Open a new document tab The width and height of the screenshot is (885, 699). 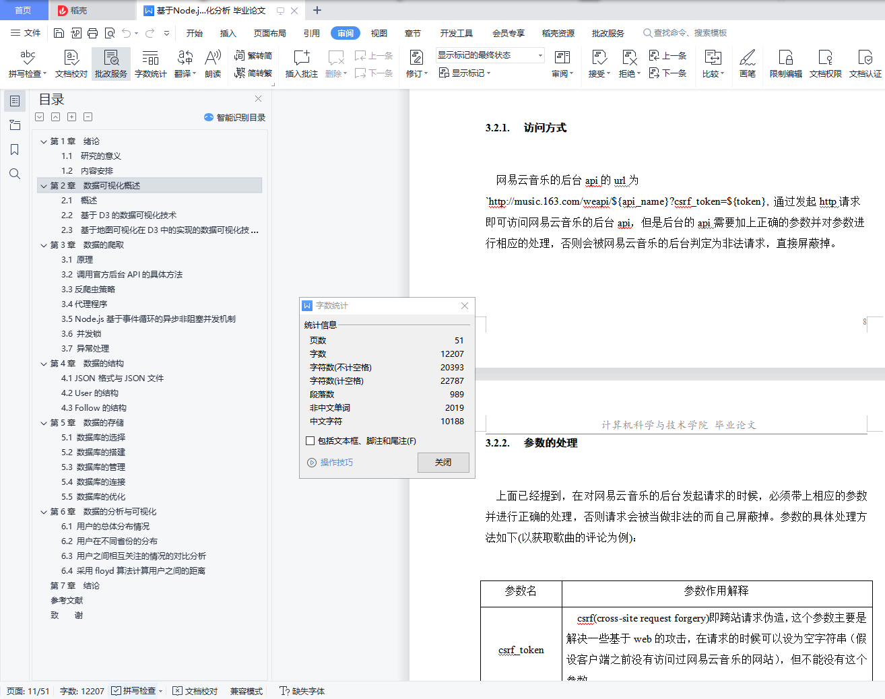pos(317,10)
